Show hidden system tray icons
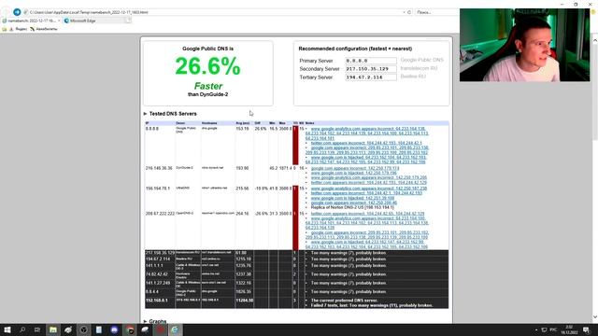The image size is (598, 336). coord(535,329)
